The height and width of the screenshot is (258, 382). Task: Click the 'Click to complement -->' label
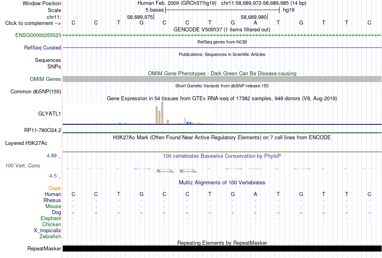coord(33,23)
